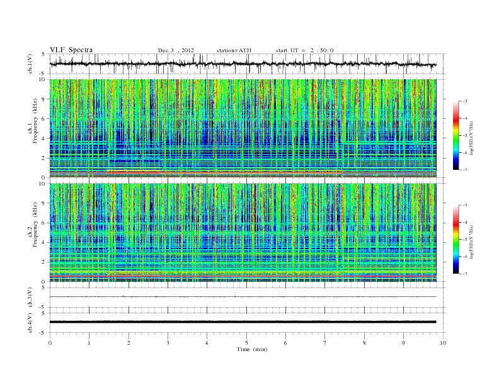The image size is (499, 385).
Task: Click time axis tick label "8"
Action: coord(364,343)
